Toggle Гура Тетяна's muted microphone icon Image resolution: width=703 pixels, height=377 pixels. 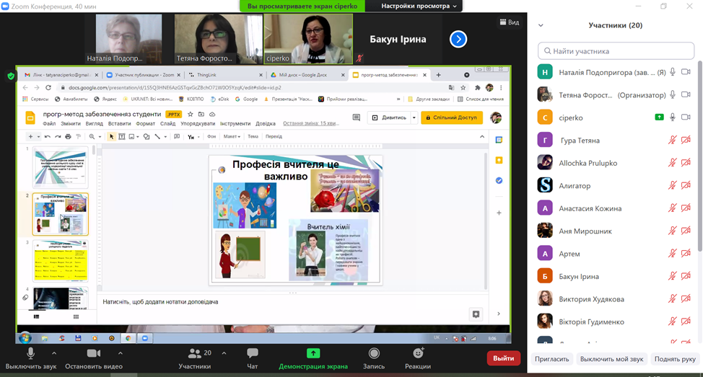pyautogui.click(x=673, y=140)
